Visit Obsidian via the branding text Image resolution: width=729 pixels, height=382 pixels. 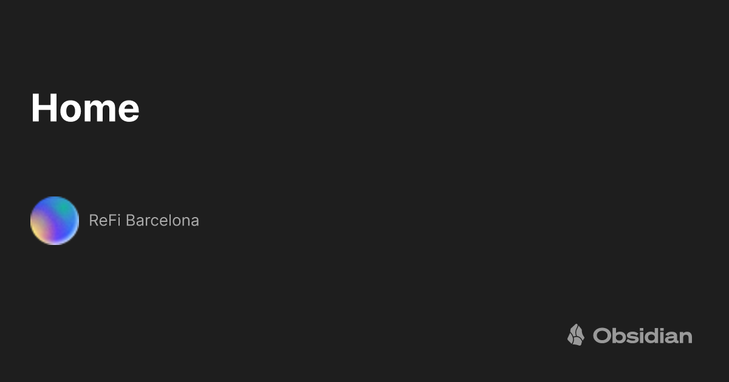coord(642,335)
